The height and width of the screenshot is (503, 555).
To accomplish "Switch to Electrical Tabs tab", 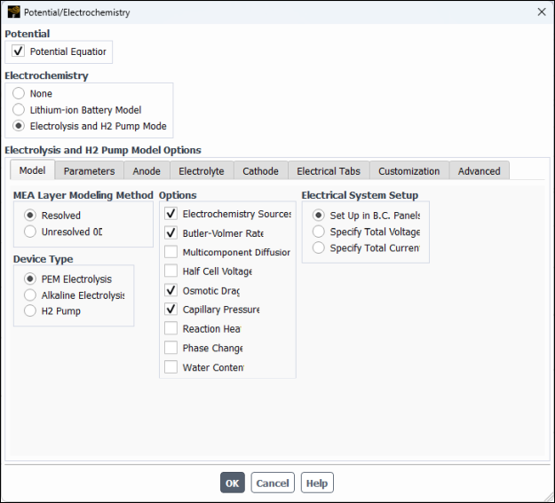I will pos(329,171).
